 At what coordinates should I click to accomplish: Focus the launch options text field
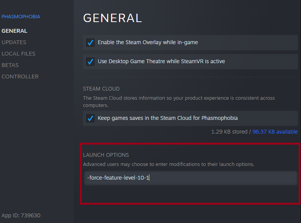[x=190, y=178]
